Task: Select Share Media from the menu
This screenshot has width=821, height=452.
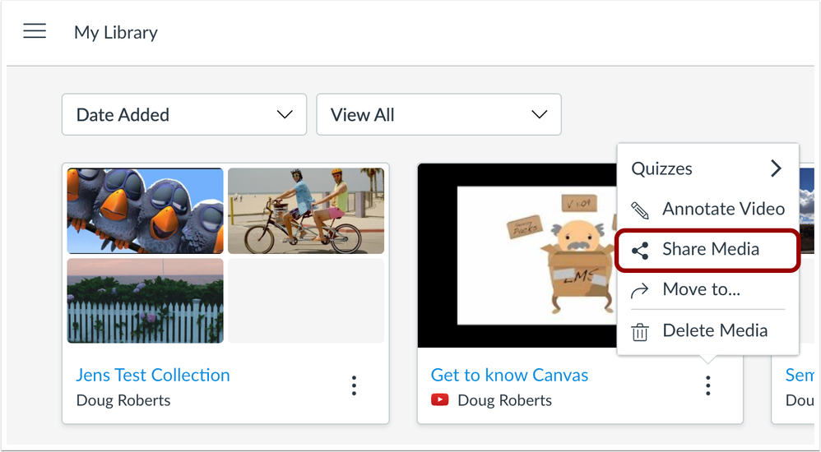Action: 711,250
